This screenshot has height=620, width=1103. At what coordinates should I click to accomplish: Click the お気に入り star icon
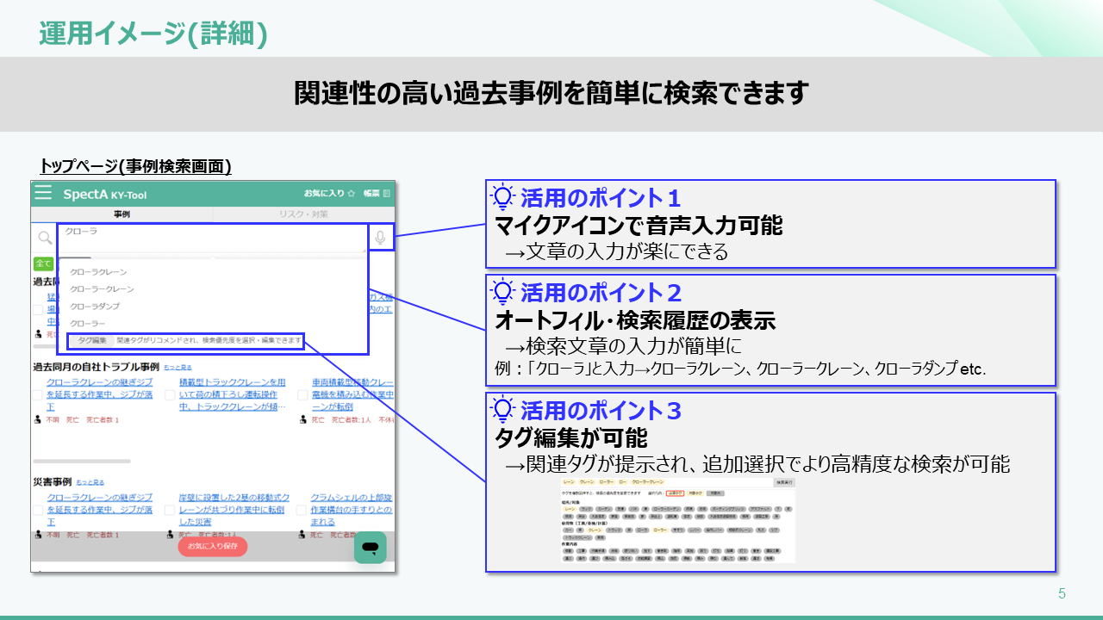(x=351, y=194)
